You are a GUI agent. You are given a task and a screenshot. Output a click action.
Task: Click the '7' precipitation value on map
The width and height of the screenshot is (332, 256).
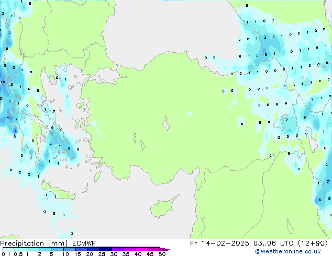point(328,182)
